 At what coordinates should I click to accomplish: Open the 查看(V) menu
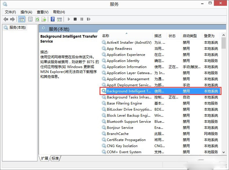(42, 12)
